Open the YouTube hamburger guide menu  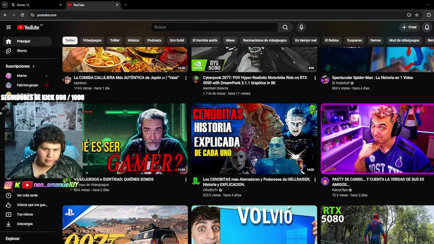[8, 27]
